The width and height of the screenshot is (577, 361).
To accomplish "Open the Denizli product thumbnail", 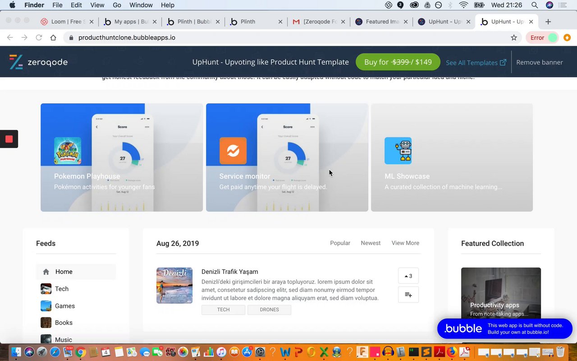I will point(174,286).
